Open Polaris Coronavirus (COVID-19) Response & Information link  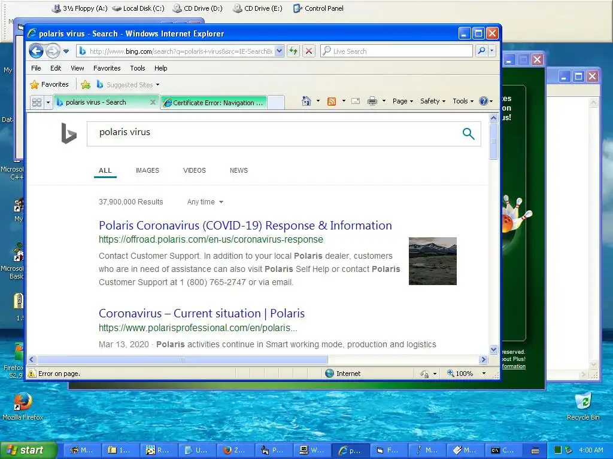[245, 225]
